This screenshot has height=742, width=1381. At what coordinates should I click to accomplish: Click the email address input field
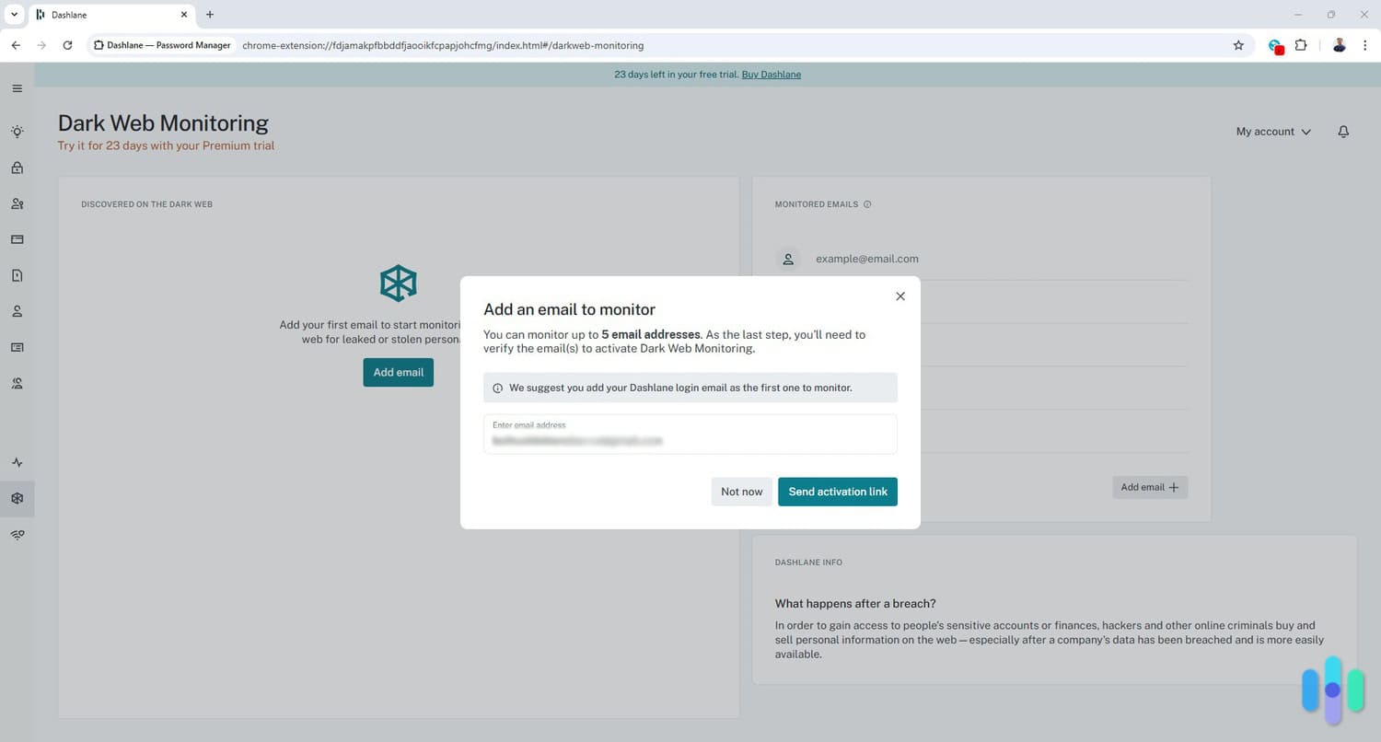click(689, 435)
